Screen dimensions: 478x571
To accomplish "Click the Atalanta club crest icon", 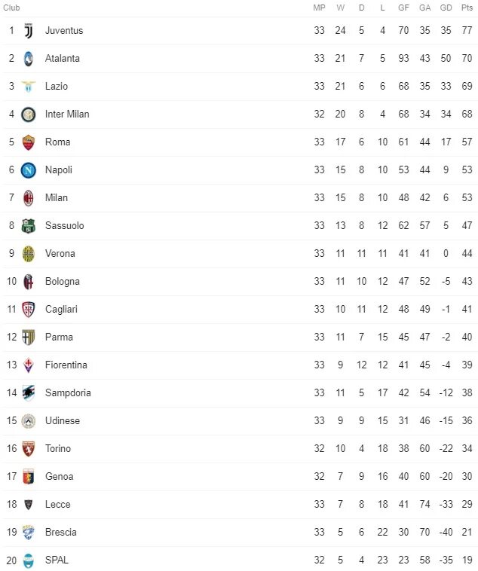I will tap(29, 59).
